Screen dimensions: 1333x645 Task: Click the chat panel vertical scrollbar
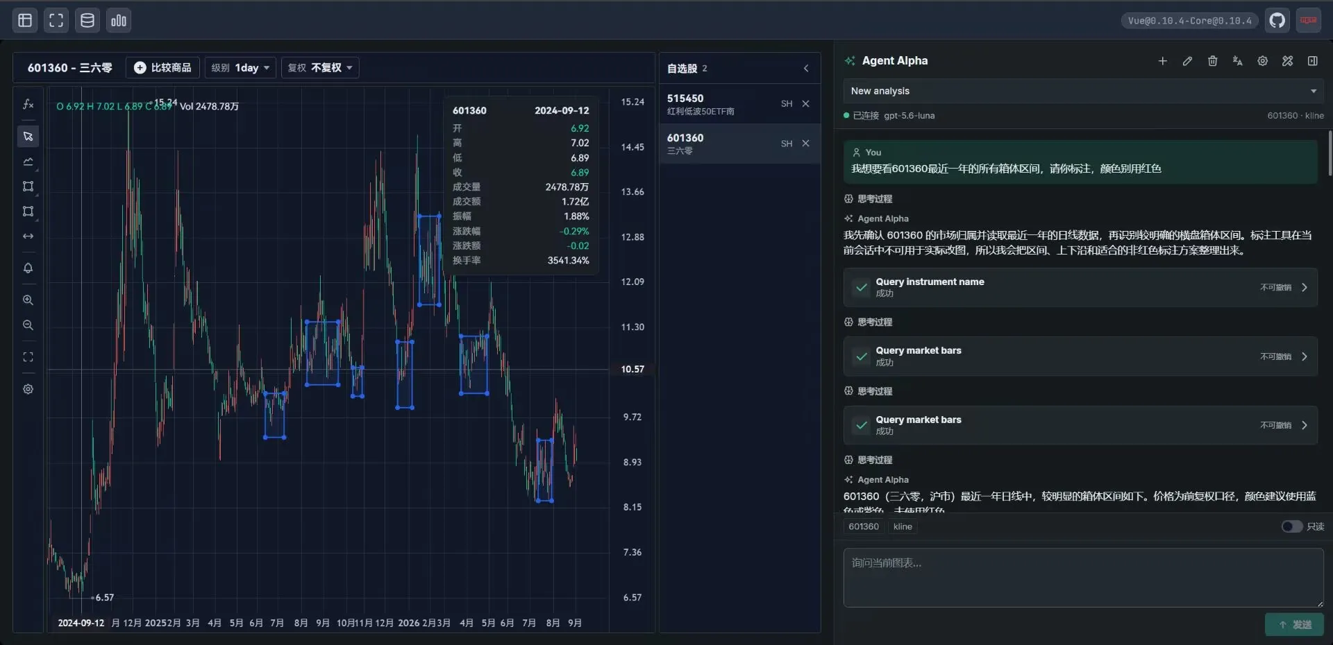point(1330,153)
